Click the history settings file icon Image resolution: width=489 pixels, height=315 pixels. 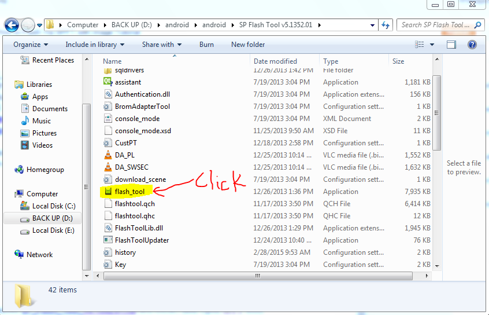[108, 252]
